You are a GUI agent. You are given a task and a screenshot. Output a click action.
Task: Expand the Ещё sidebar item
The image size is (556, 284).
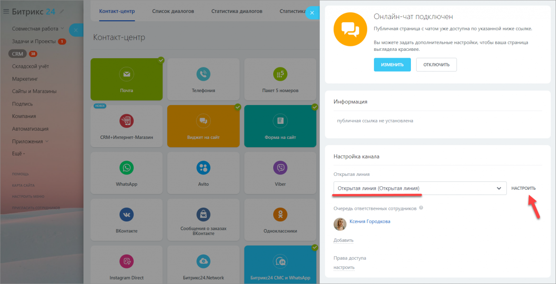(x=18, y=154)
